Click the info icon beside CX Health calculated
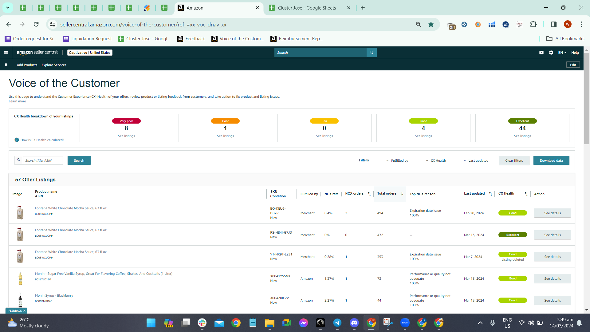 point(17,140)
